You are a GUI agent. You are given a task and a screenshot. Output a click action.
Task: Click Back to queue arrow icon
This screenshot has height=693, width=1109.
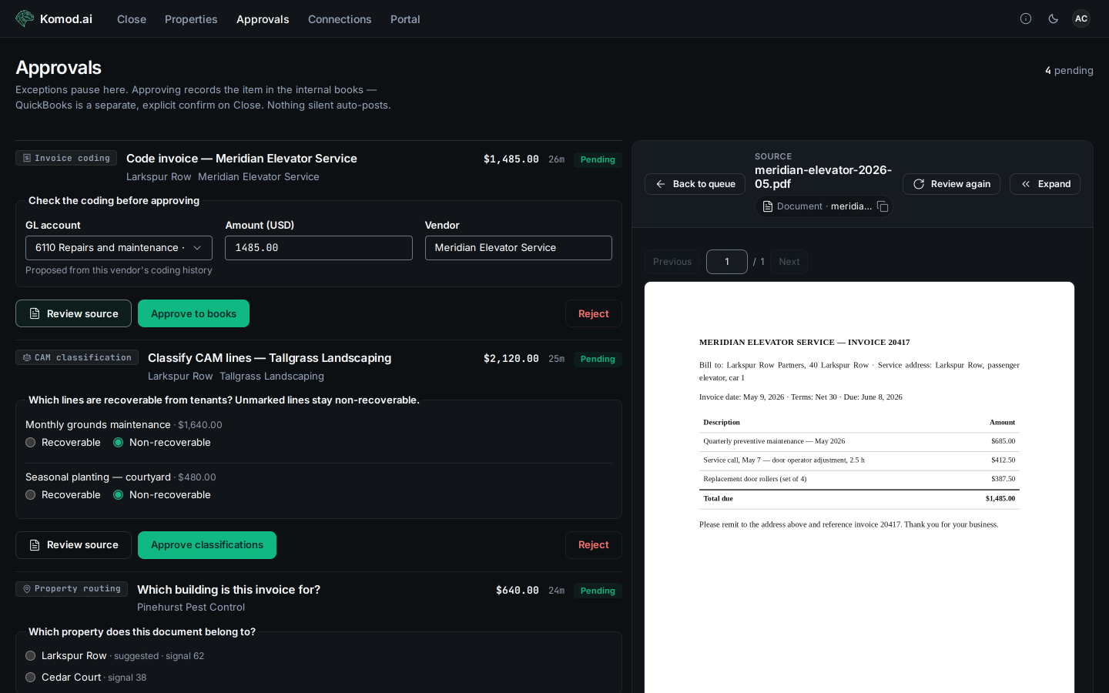pos(660,184)
